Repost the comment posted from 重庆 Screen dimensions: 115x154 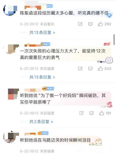pyautogui.click(x=80, y=24)
